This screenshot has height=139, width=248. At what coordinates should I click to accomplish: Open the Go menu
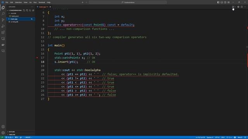[x=30, y=2]
